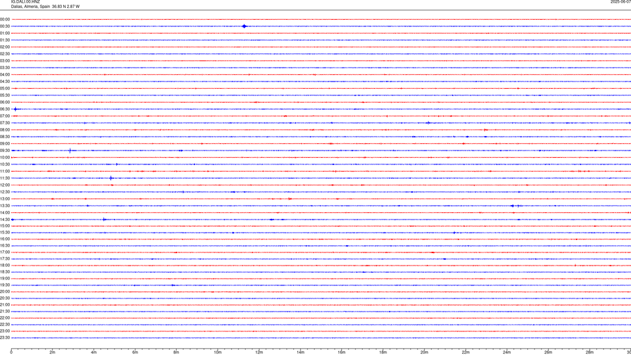This screenshot has height=355, width=631.
Task: Select the 19:00 row time label
Action: point(5,279)
